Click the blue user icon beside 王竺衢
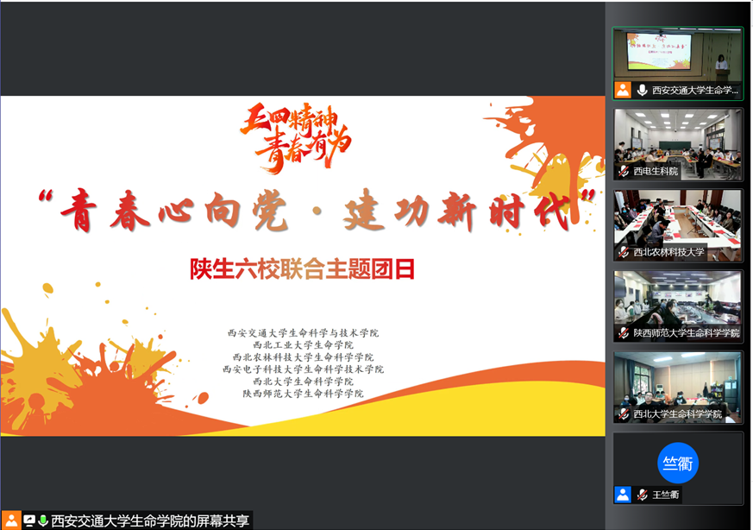This screenshot has height=530, width=753. coord(623,495)
